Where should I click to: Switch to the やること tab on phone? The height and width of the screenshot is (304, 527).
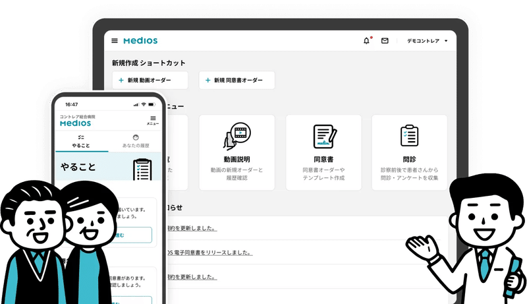[x=81, y=141]
